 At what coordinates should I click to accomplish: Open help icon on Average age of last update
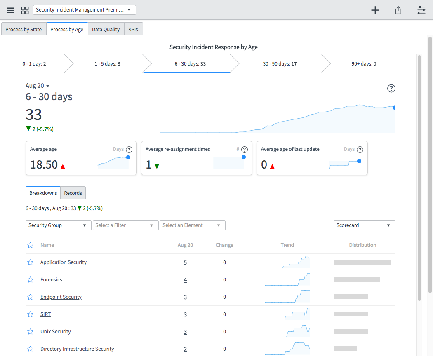coord(360,149)
